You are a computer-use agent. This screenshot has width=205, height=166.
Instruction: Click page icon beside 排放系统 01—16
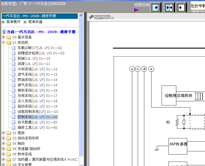pos(14,90)
